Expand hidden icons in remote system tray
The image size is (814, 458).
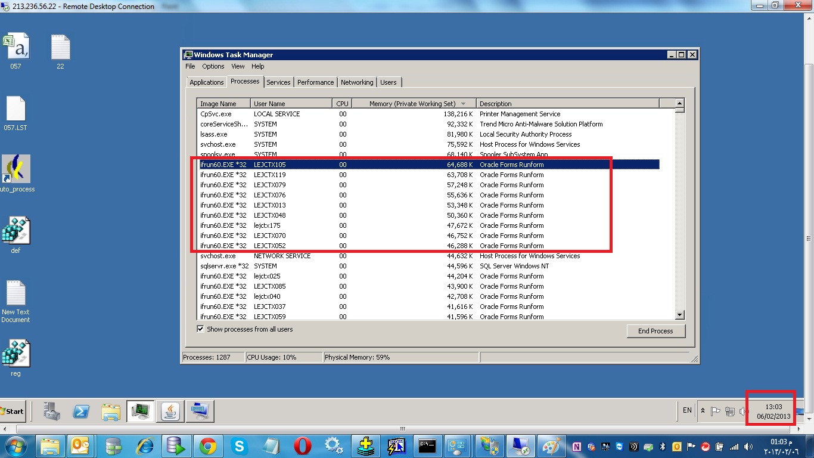(x=703, y=411)
